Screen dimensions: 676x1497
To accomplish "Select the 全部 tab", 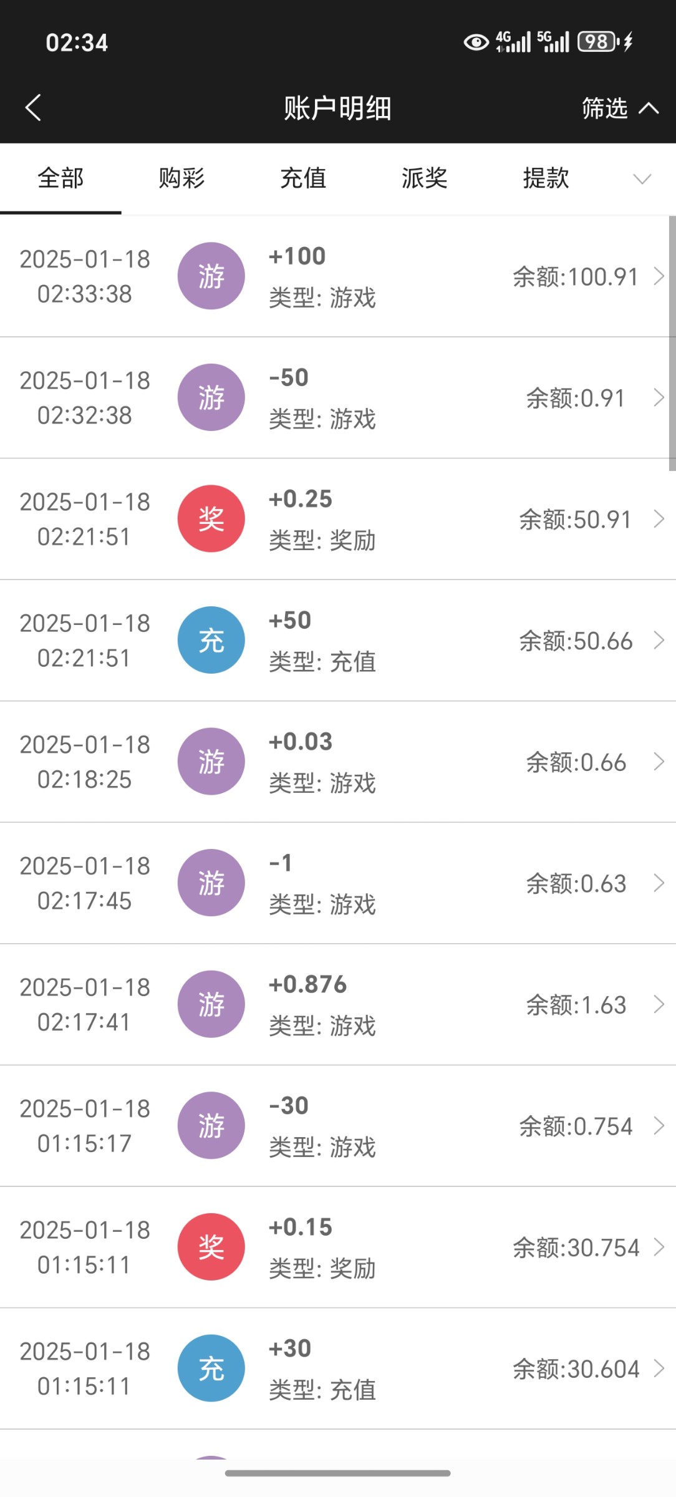I will point(60,178).
